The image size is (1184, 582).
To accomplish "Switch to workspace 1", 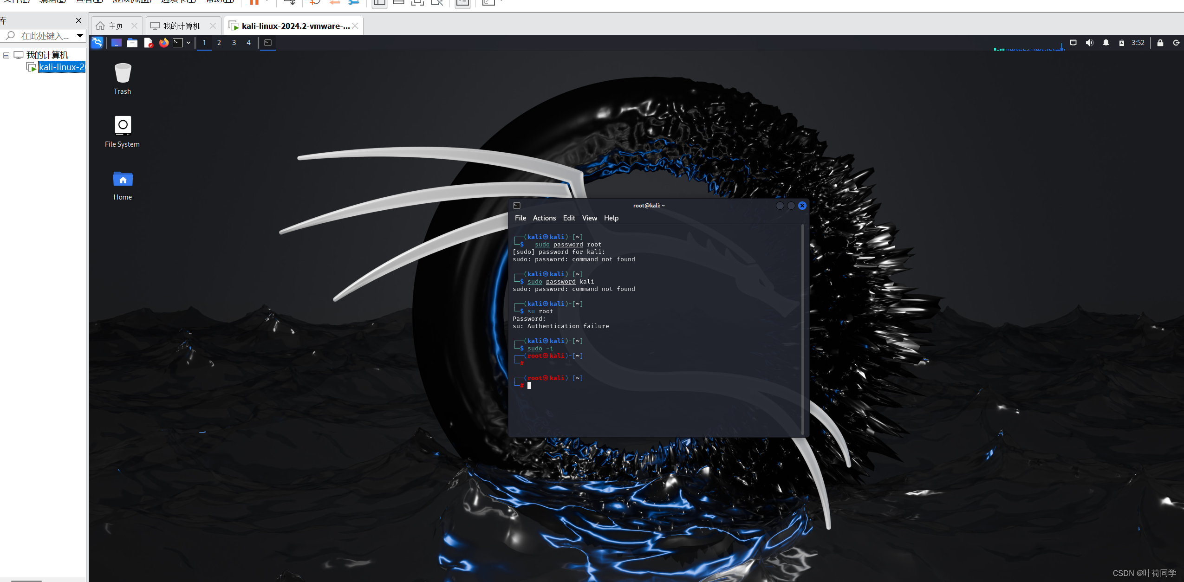I will 204,43.
